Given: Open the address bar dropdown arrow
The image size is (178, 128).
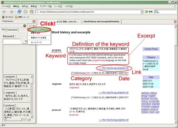Looking at the screenshot, I should click(x=142, y=12).
